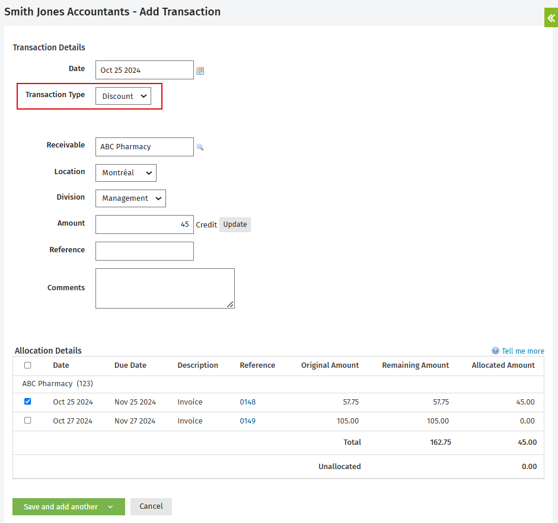This screenshot has width=558, height=523.
Task: Collapse the side panel with the green double-arrow
Action: click(551, 18)
